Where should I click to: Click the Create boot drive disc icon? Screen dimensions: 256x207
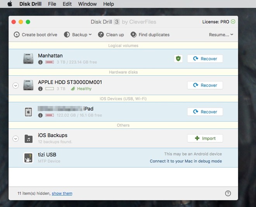17,35
